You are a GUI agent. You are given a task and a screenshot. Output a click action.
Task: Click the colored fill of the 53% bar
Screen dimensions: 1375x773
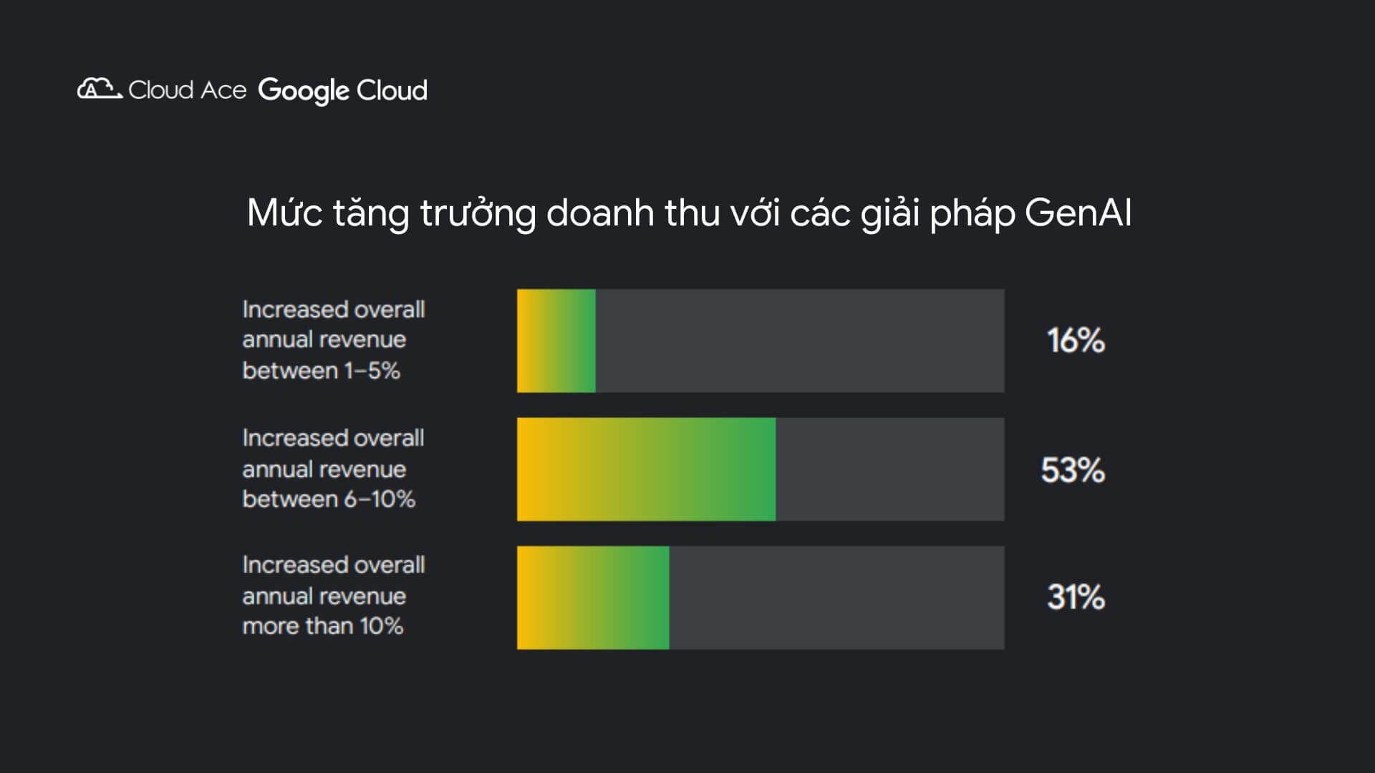646,470
